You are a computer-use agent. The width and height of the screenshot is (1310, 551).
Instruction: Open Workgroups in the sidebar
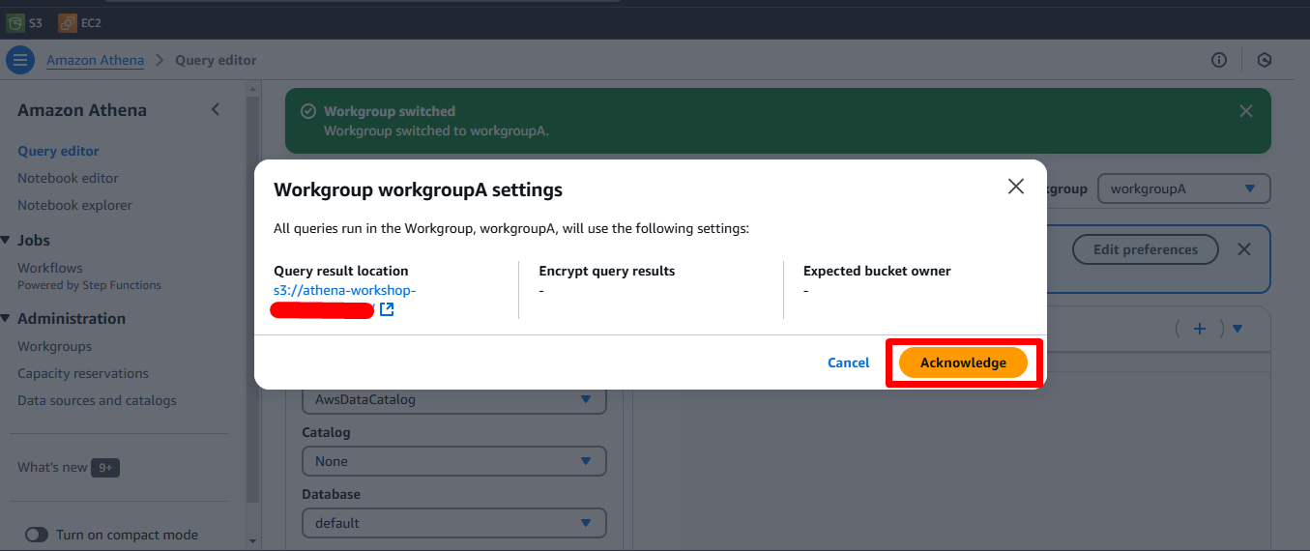point(54,346)
